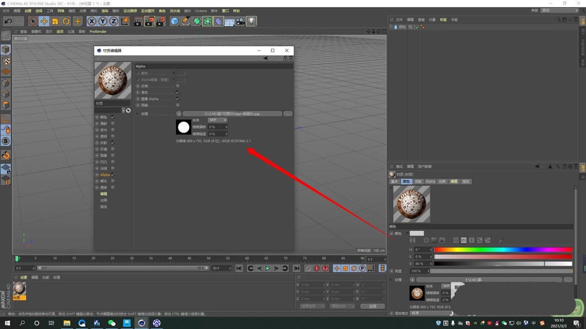Select the Move tool in the toolbar

(x=44, y=21)
